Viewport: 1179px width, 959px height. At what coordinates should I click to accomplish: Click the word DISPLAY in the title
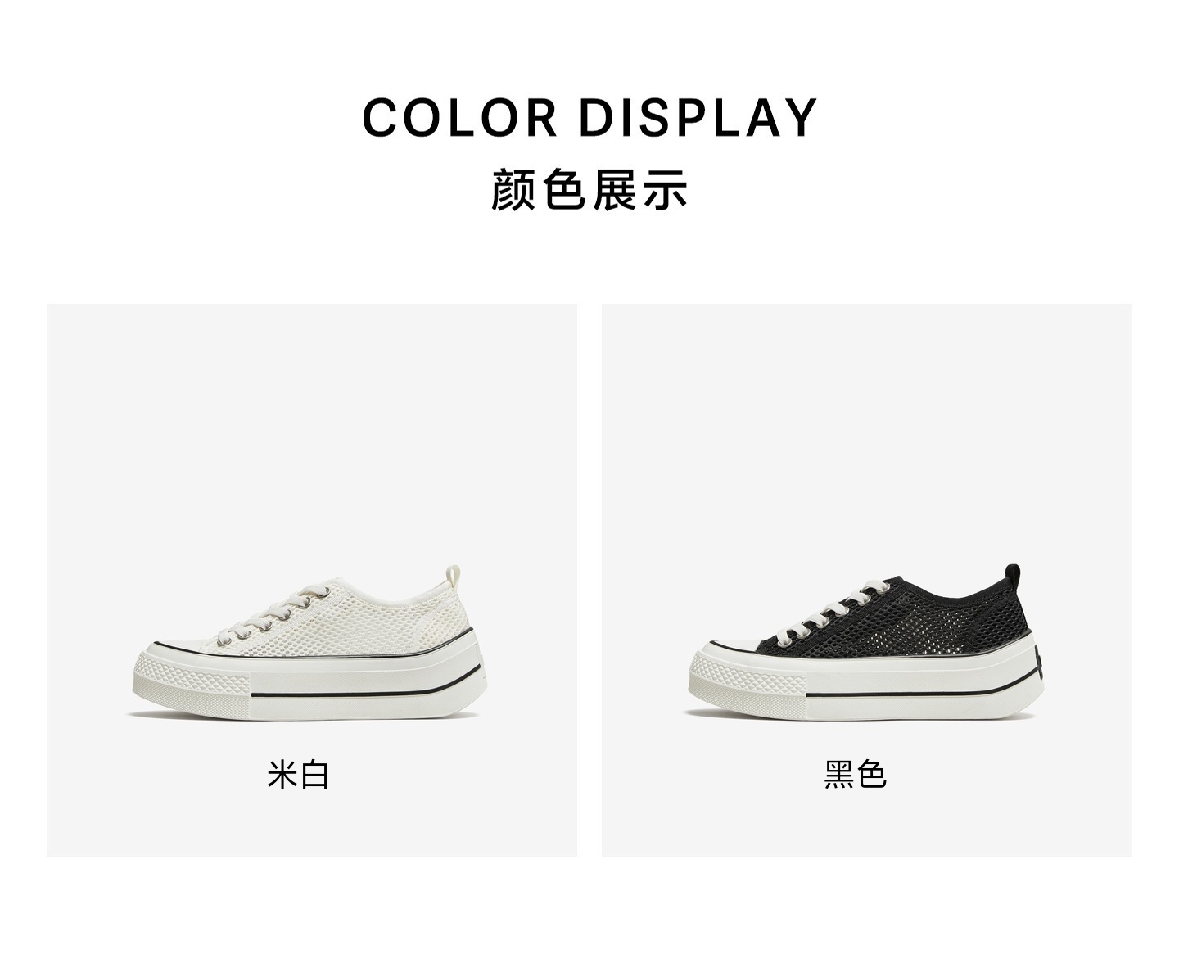pyautogui.click(x=698, y=117)
